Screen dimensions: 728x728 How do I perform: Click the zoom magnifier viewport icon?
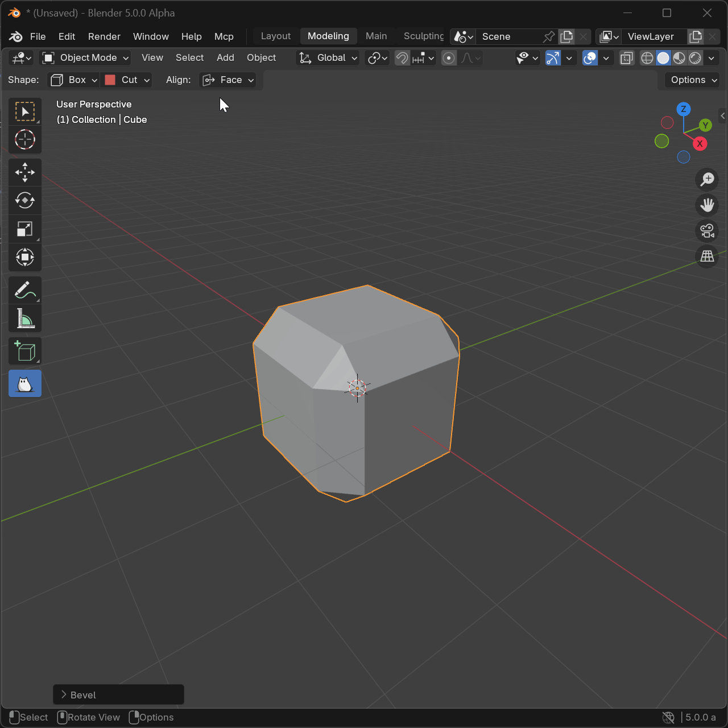click(x=707, y=180)
